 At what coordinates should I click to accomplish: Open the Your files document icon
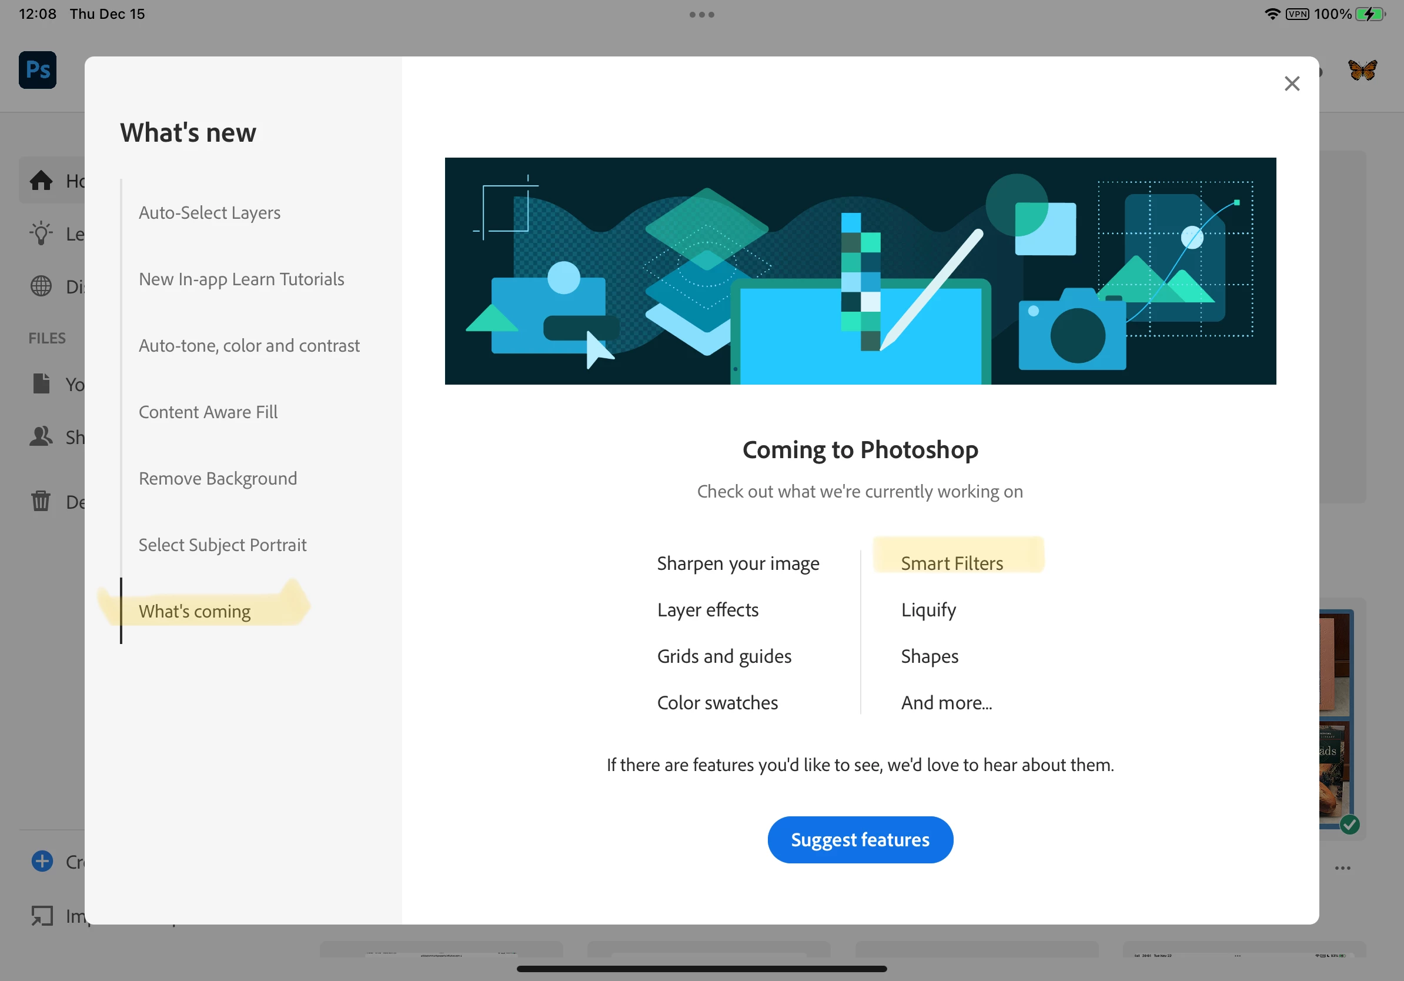(x=41, y=383)
